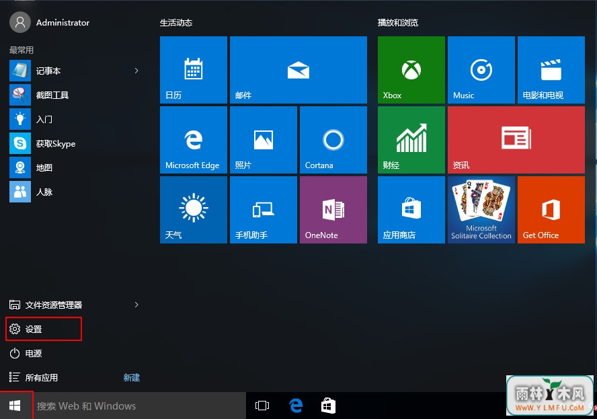Launch the Xbox tile
597x419 pixels.
click(x=411, y=70)
